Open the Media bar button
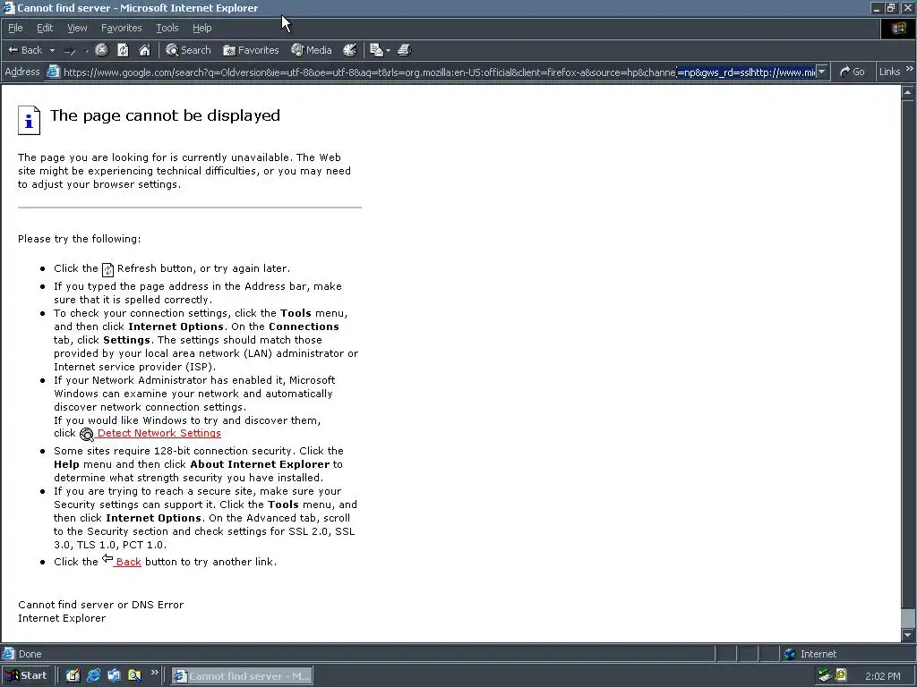The height and width of the screenshot is (687, 917). tap(312, 50)
